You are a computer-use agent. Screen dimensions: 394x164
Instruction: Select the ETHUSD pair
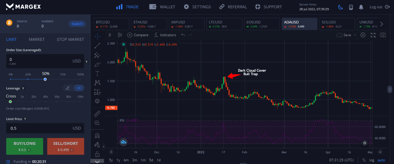(149, 24)
